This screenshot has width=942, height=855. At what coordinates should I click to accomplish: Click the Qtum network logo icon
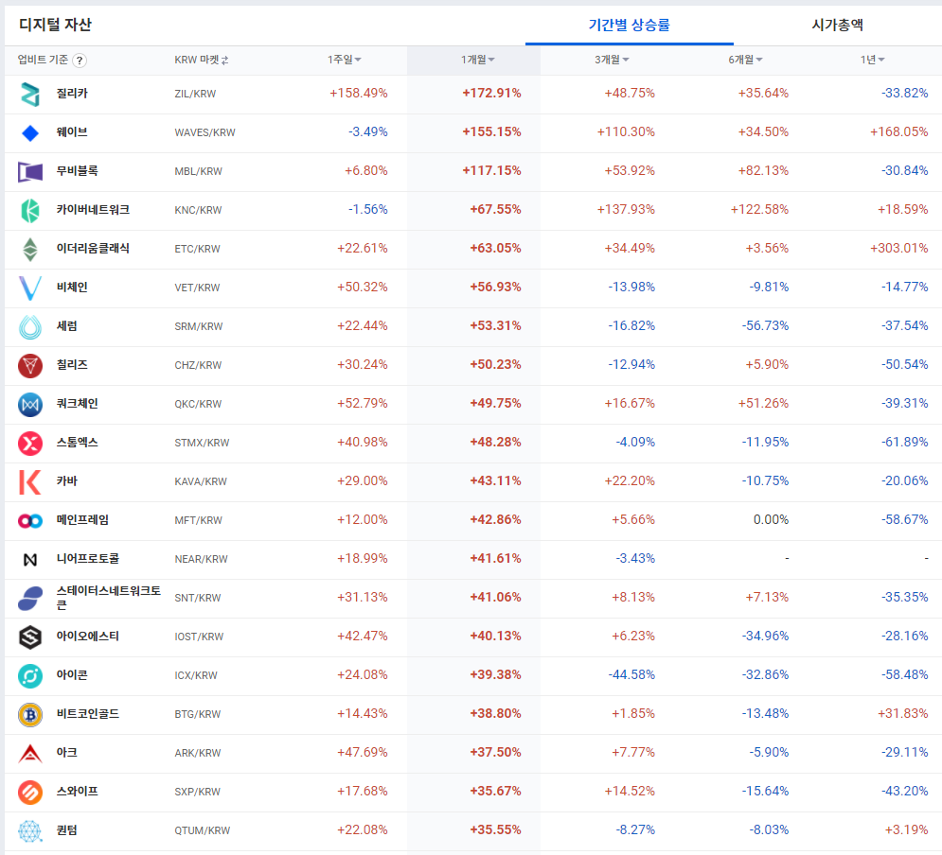click(30, 831)
